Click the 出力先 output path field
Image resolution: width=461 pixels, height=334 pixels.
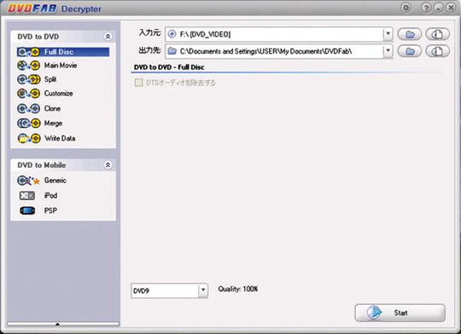tap(278, 51)
